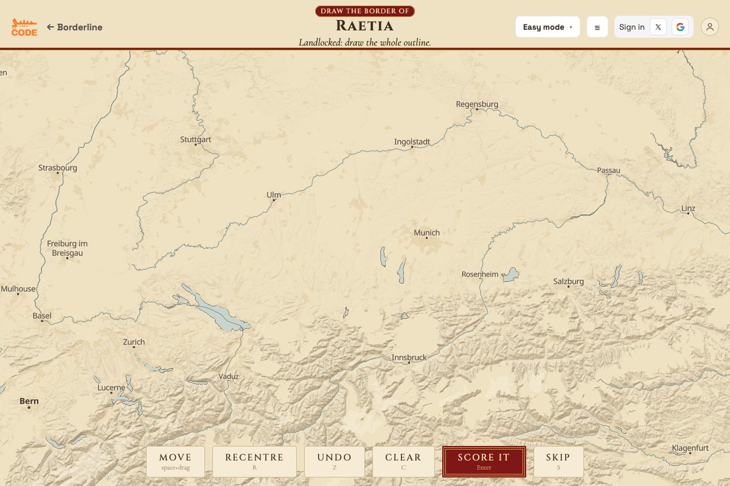Click the Basel city label
This screenshot has height=486, width=730.
tap(42, 316)
